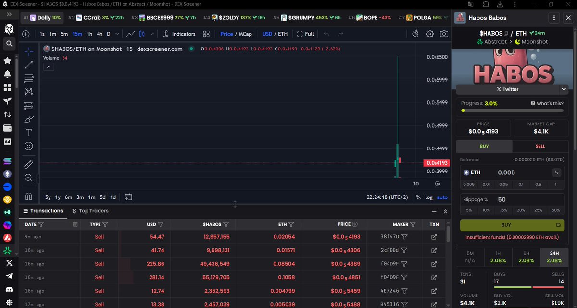This screenshot has height=308, width=577.
Task: Open Gainers and Losers arrows icon
Action: click(x=7, y=114)
